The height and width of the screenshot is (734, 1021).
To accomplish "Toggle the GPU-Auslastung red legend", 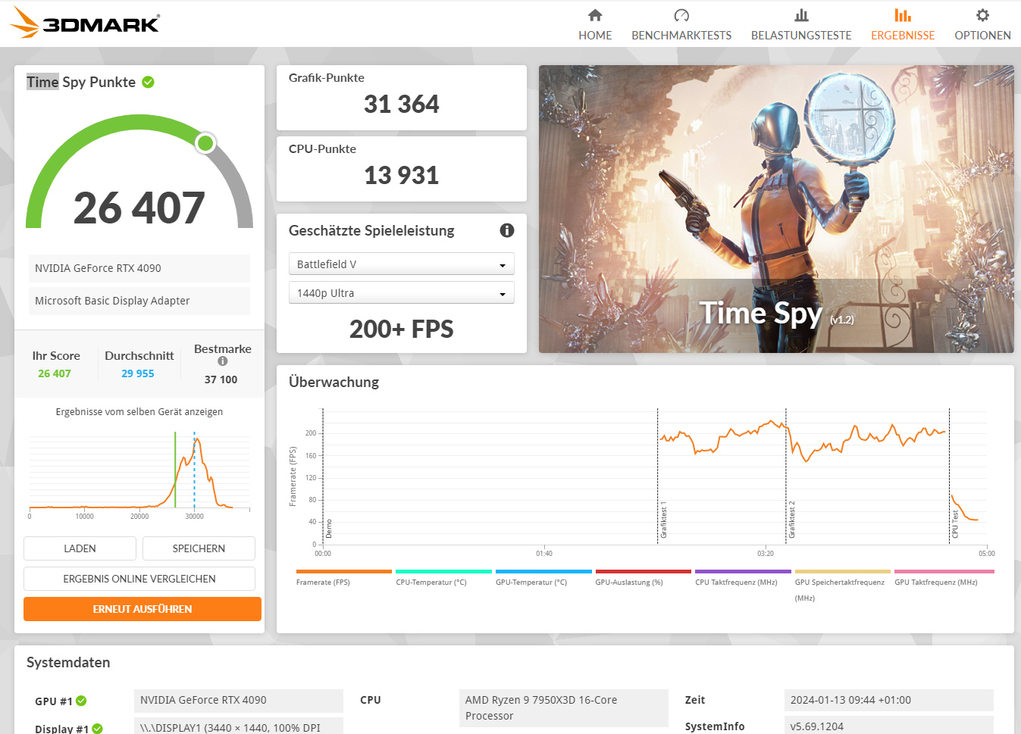I will (x=643, y=577).
